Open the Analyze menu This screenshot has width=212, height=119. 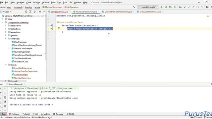tap(36, 2)
